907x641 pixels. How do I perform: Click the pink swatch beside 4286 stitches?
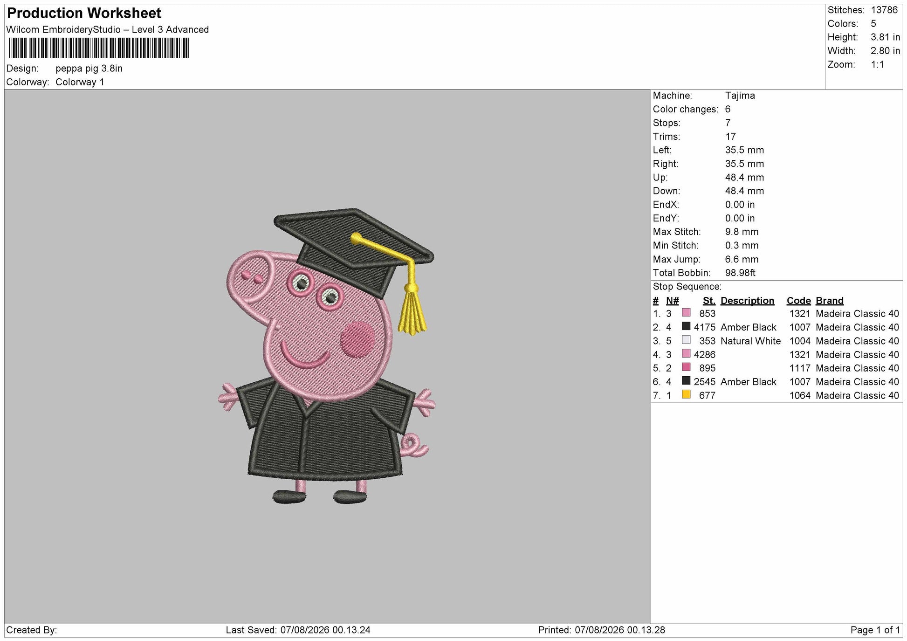pyautogui.click(x=686, y=353)
